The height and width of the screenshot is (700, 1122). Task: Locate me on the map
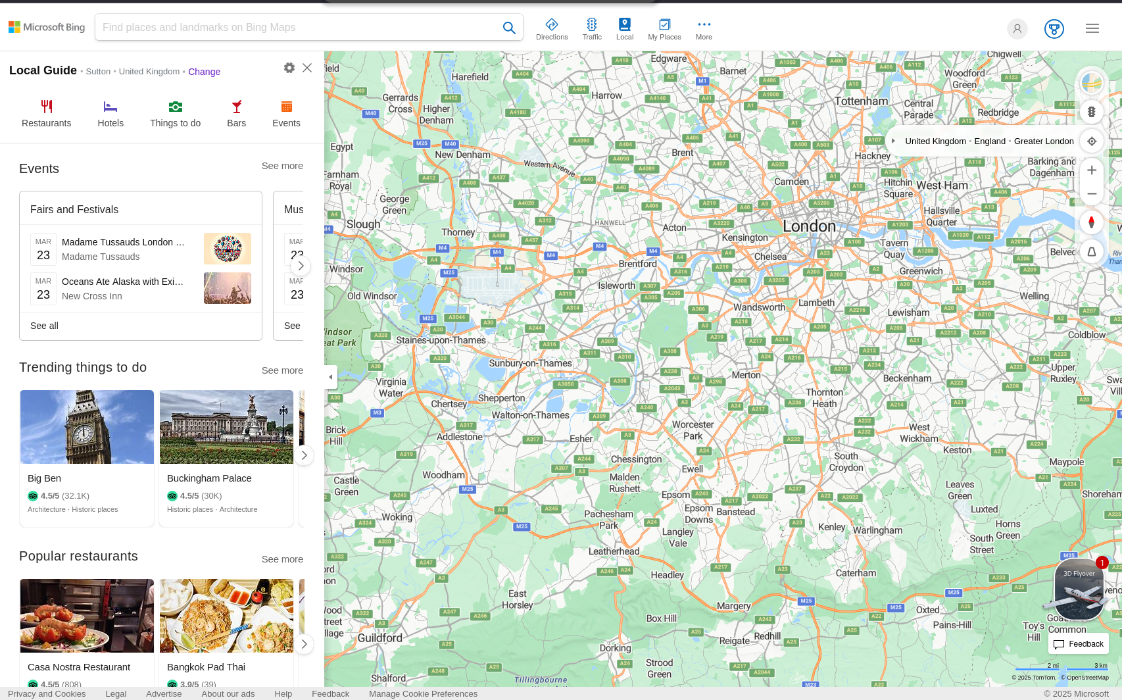tap(1092, 141)
